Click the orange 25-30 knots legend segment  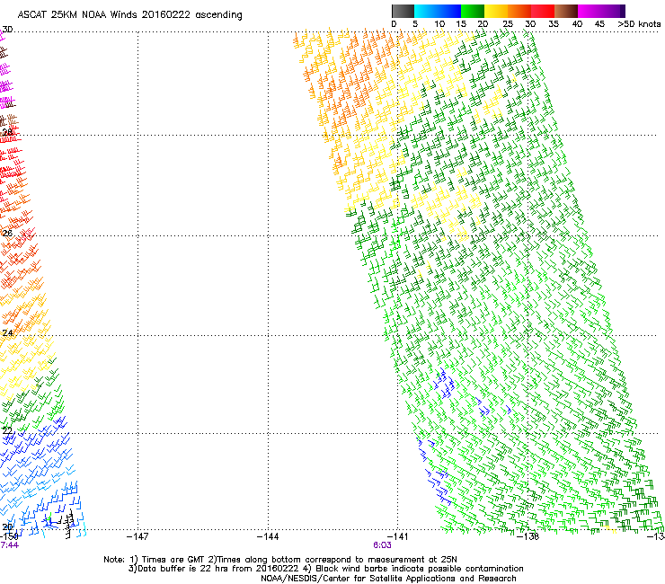519,11
